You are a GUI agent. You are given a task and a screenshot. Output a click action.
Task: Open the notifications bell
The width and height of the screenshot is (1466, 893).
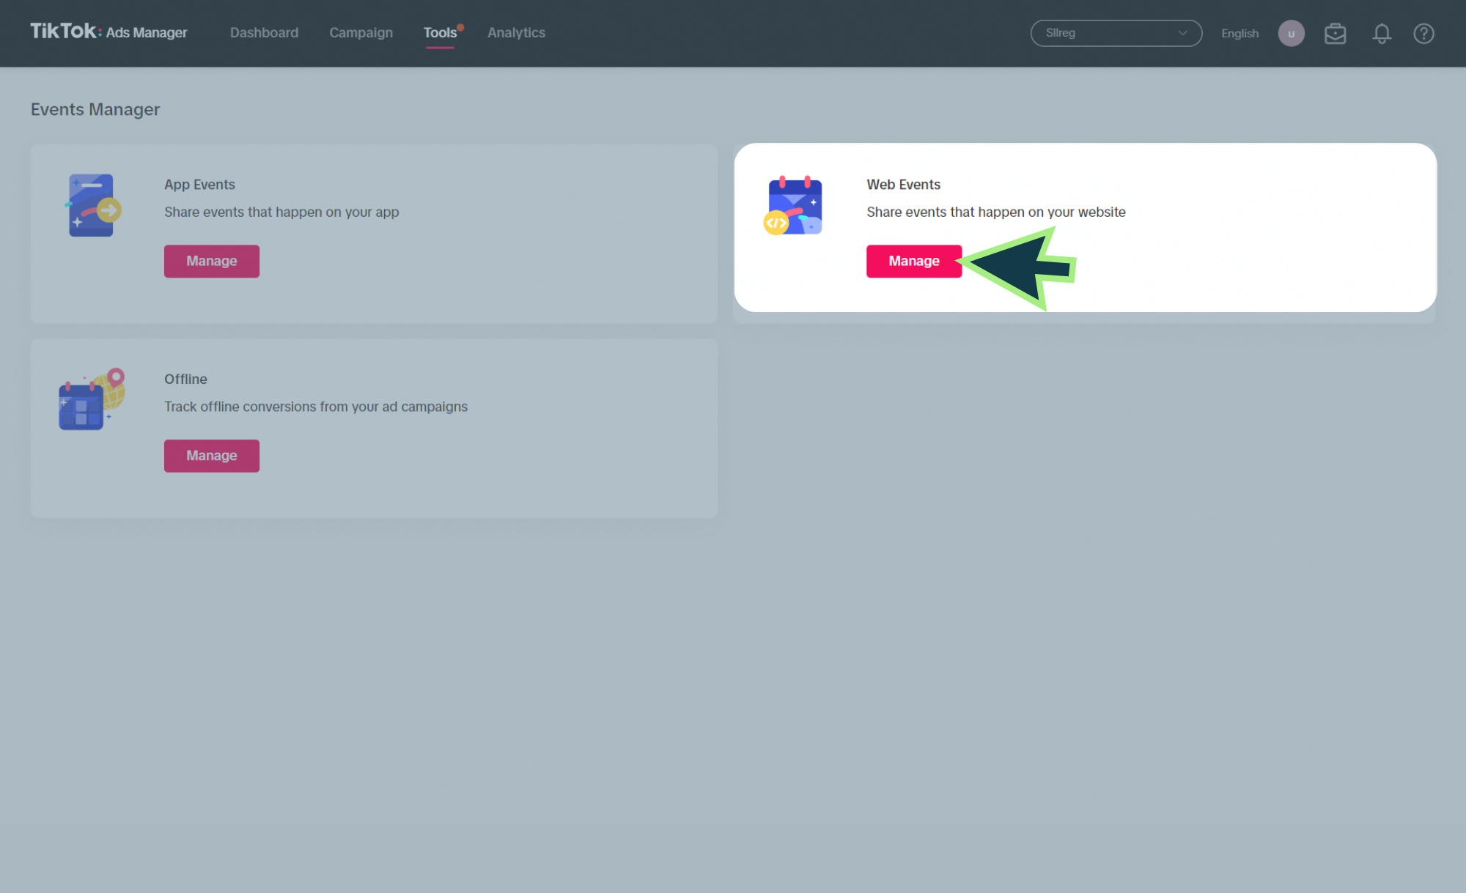(x=1381, y=34)
